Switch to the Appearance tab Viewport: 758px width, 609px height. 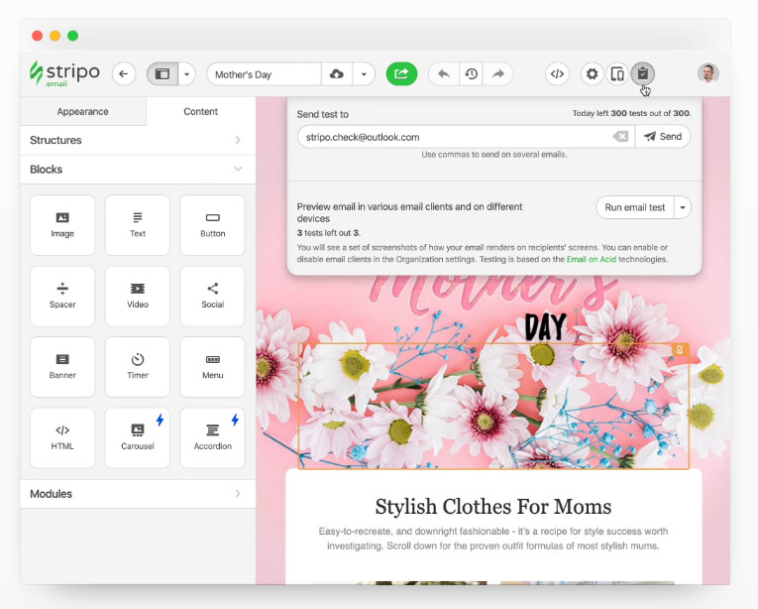point(82,111)
